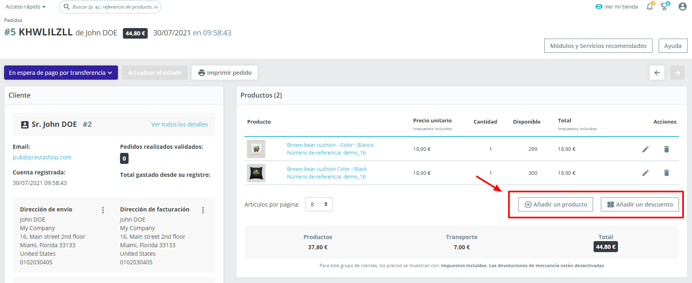
Task: Click the Transporte 7,00 € value
Action: click(462, 247)
